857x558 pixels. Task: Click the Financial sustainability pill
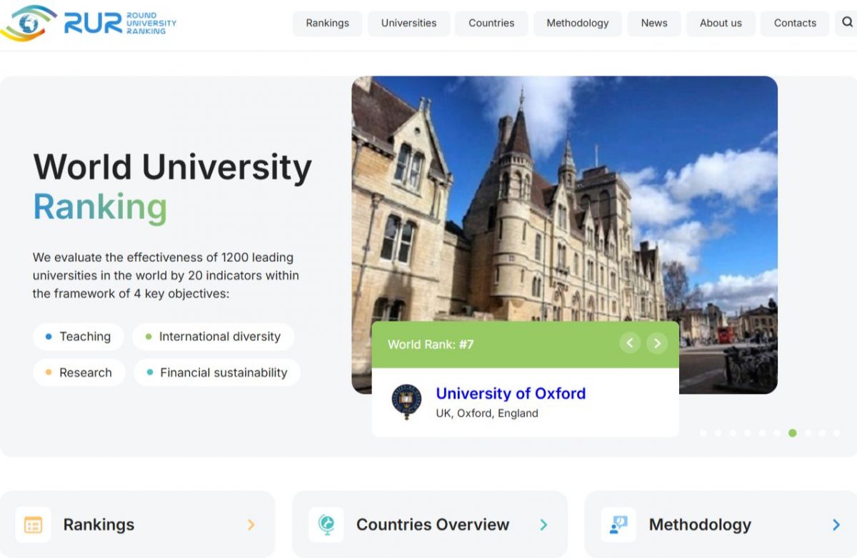(216, 372)
